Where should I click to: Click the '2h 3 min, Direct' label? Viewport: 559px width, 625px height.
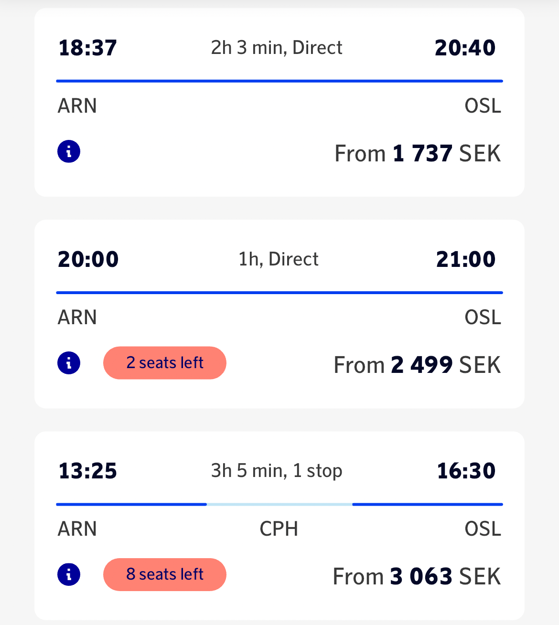pos(277,48)
